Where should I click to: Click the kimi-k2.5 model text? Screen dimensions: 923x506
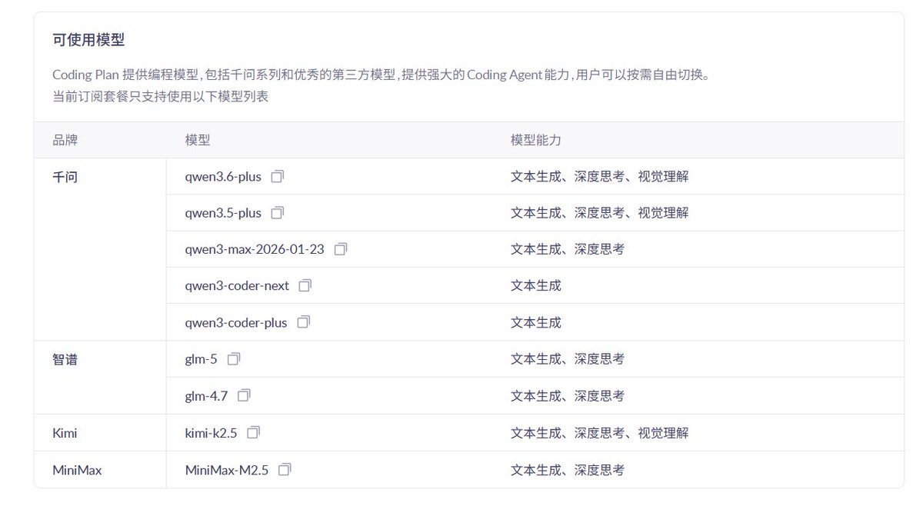[211, 433]
